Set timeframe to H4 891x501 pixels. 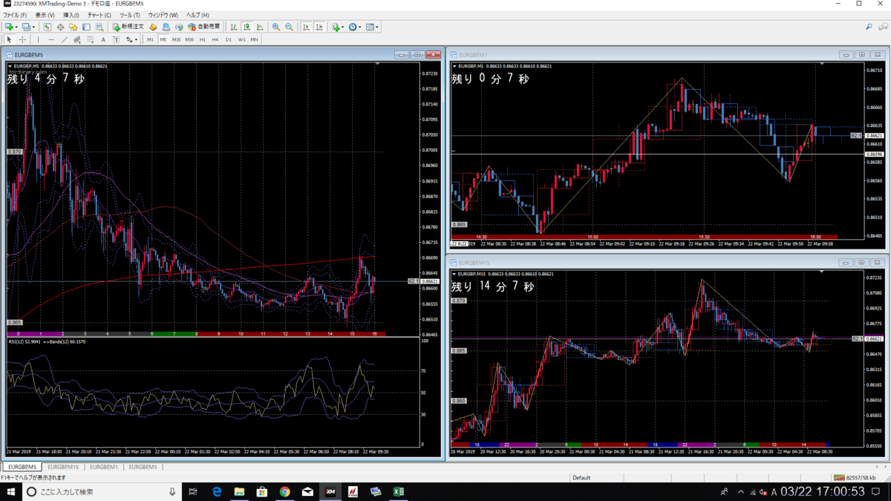click(215, 39)
